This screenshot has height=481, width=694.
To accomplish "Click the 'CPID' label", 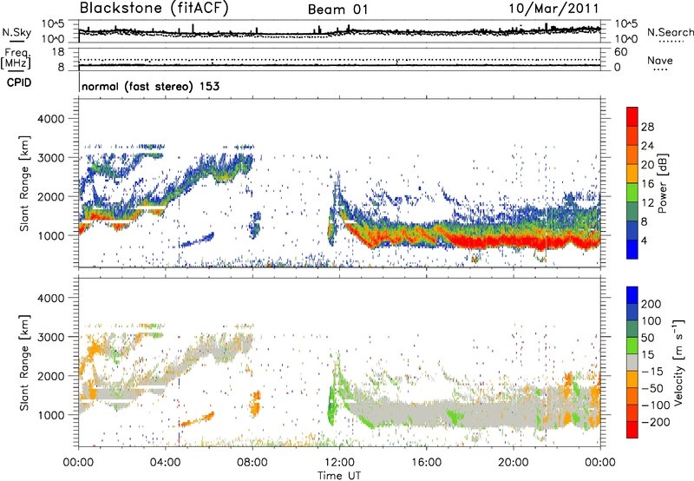I will [19, 82].
